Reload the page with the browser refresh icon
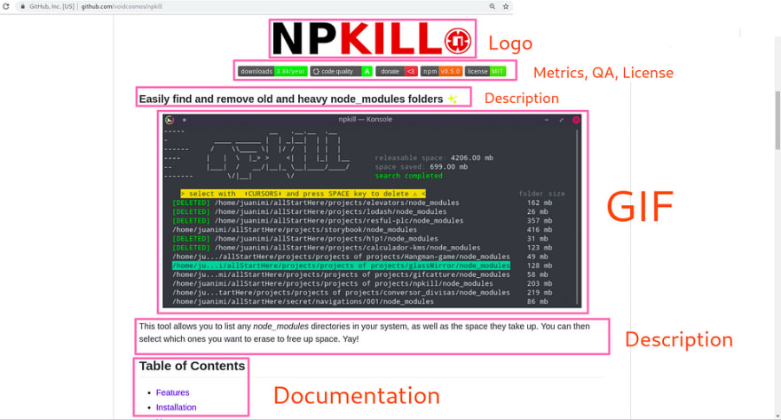 point(6,6)
